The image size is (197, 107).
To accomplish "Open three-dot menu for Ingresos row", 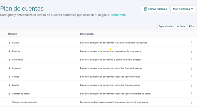I will coord(192,68).
